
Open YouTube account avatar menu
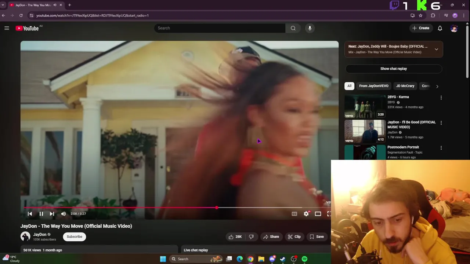click(454, 28)
